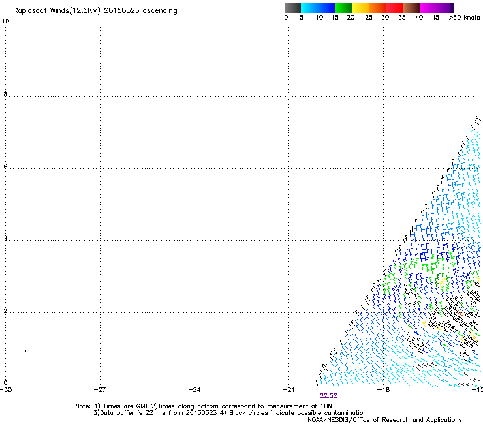Click the legend tick label 10
This screenshot has width=483, height=424.
[319, 18]
